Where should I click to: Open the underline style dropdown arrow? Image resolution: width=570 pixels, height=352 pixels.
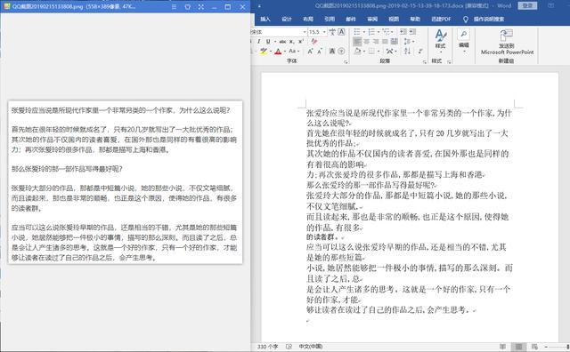click(275, 42)
